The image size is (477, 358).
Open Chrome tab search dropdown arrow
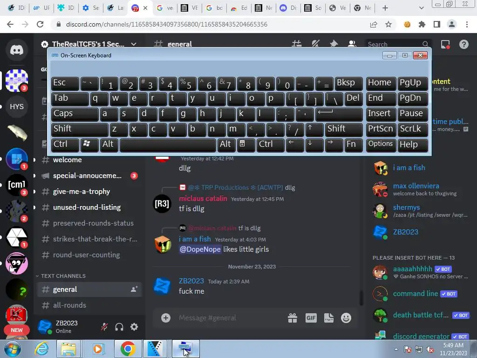421,8
